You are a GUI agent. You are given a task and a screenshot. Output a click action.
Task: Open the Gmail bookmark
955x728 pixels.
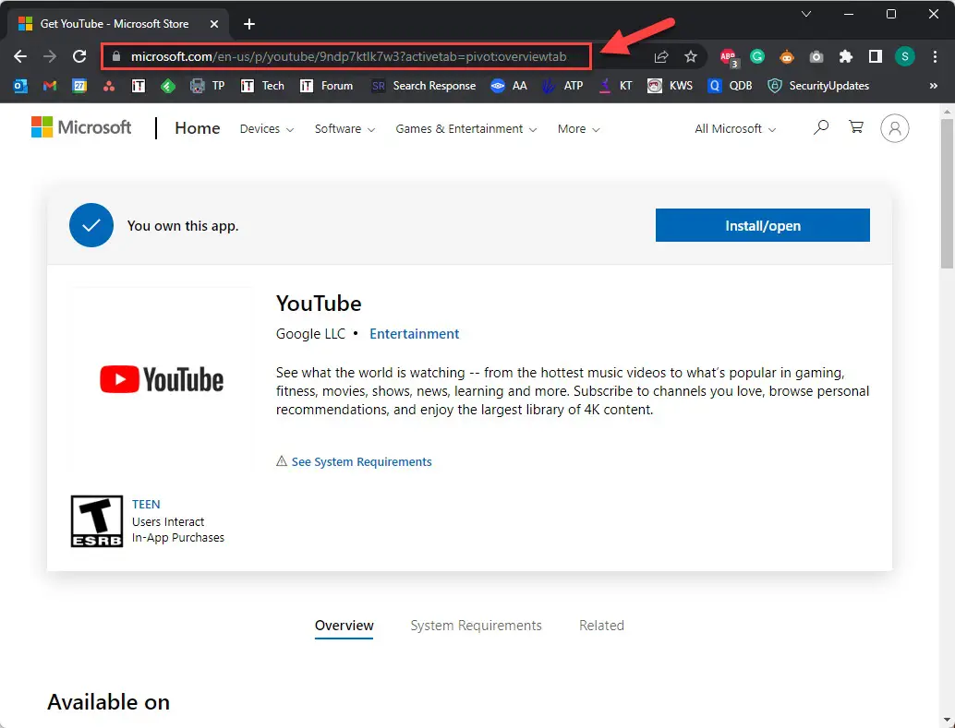50,86
